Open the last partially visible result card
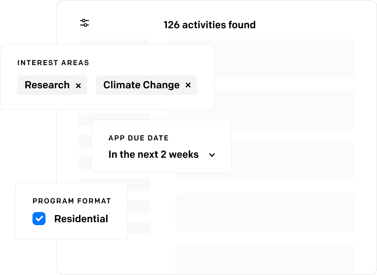 [265, 259]
